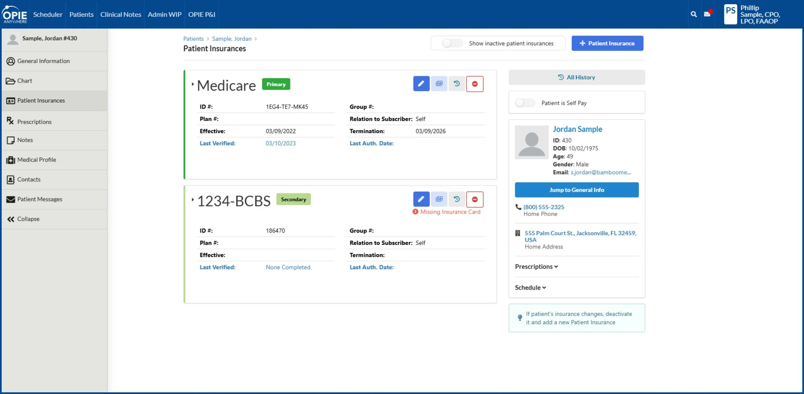This screenshot has width=804, height=394.
Task: Click Jordan Sample's profile photo placeholder
Action: (531, 142)
